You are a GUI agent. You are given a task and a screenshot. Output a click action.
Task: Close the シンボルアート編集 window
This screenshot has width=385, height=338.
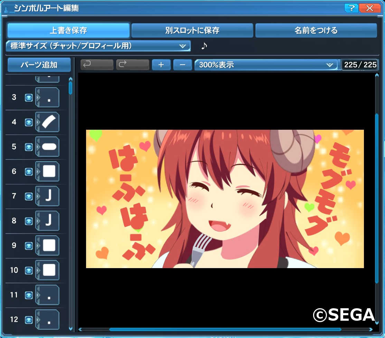coord(370,8)
